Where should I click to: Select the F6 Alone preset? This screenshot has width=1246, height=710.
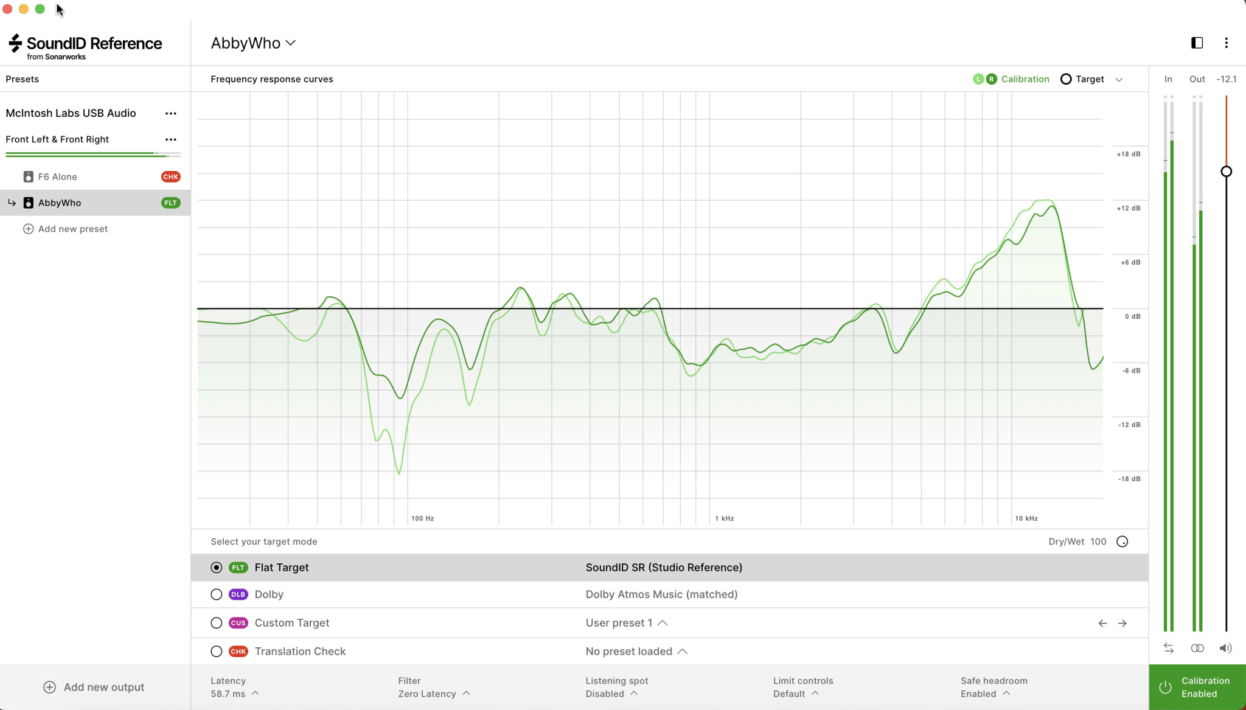click(x=95, y=177)
